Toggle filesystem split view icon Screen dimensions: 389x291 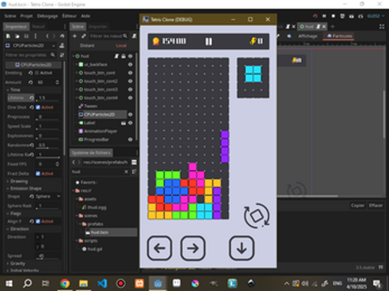click(134, 162)
